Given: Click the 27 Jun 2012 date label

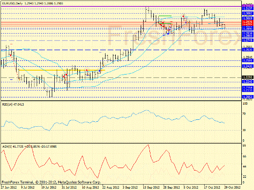Looking at the screenshot, I should coord(9,188).
